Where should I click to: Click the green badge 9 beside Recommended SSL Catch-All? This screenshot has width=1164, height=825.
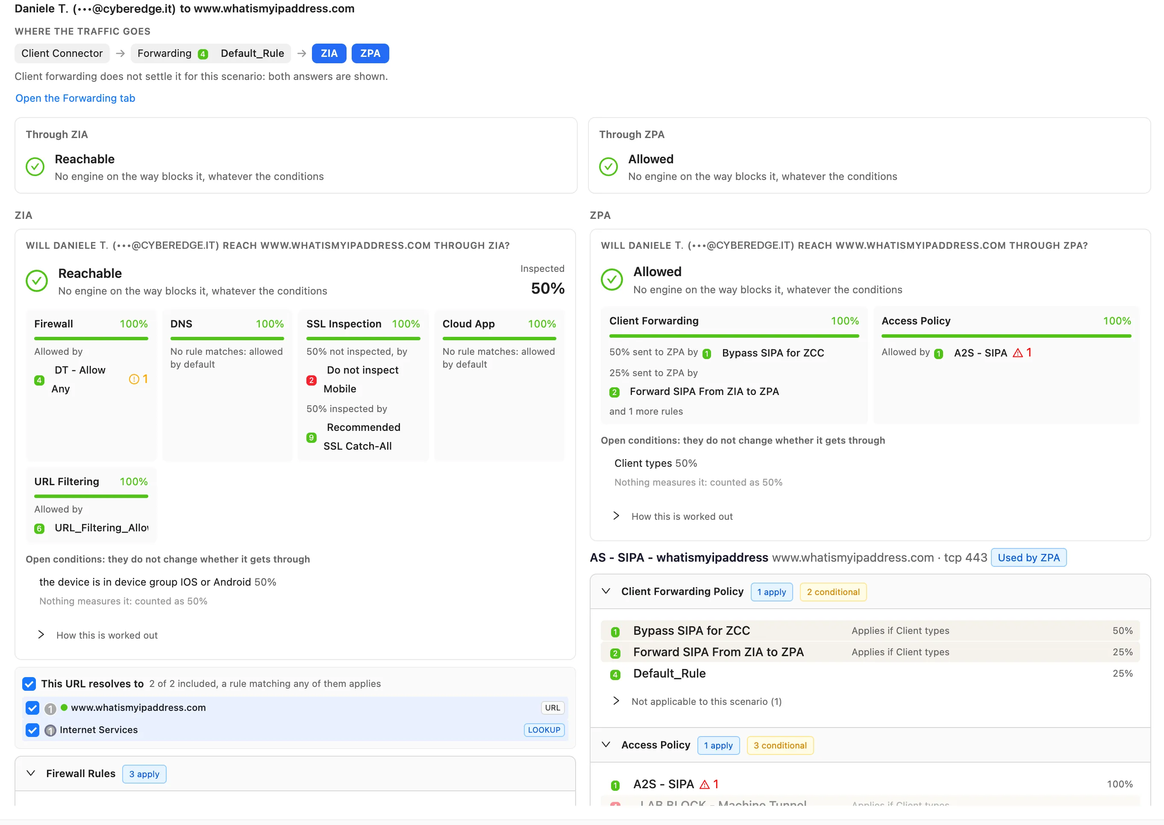click(312, 437)
